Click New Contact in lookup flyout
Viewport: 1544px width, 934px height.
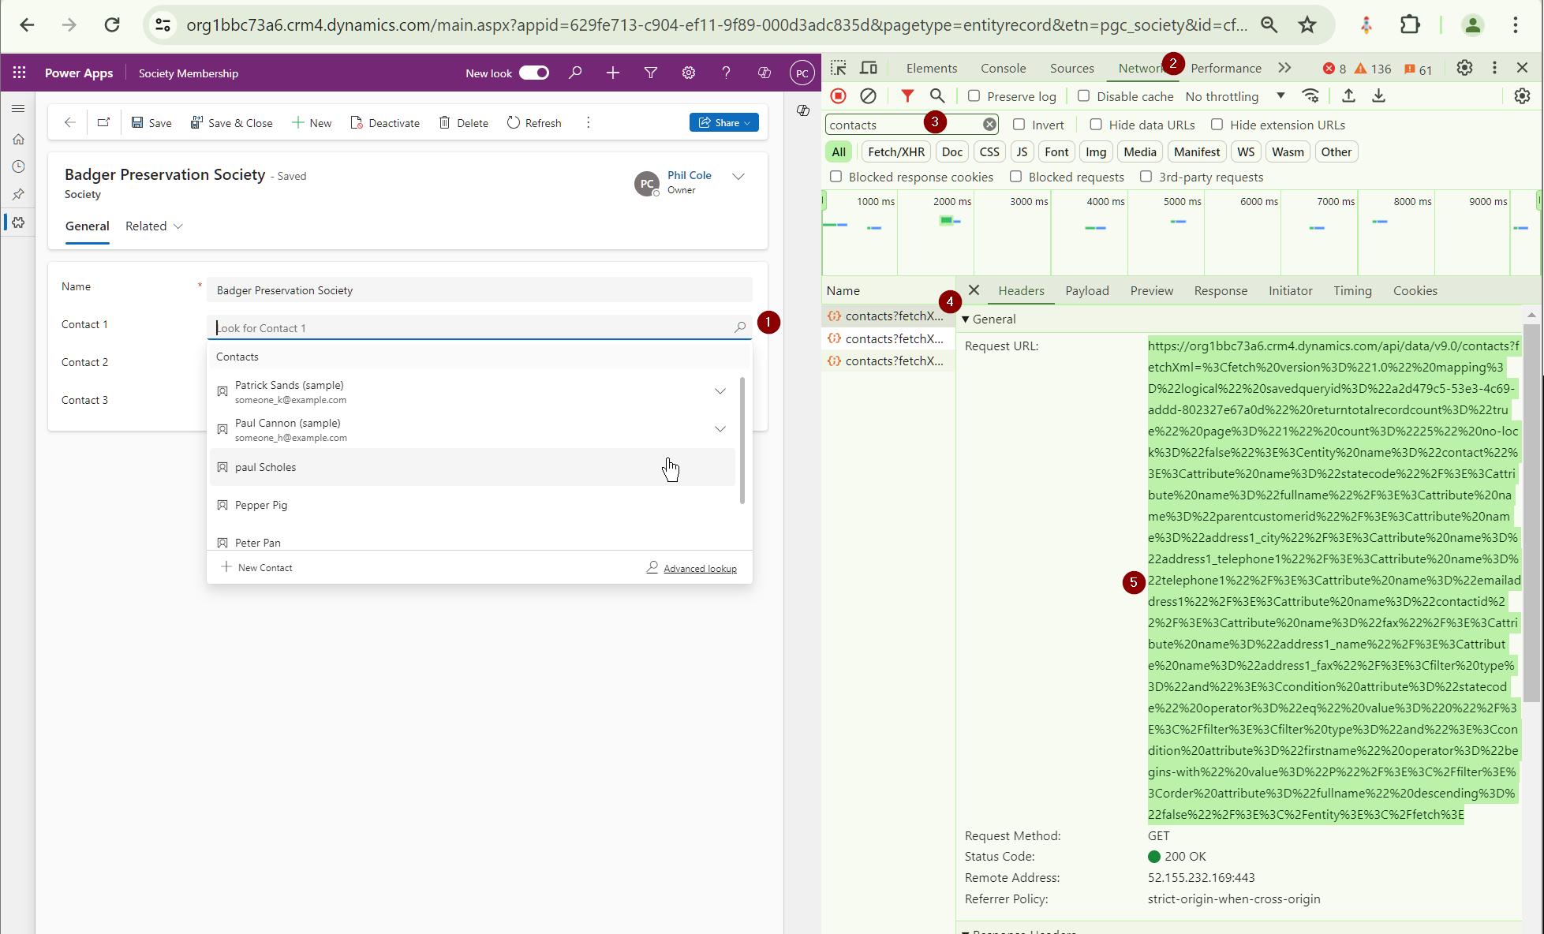pyautogui.click(x=256, y=567)
